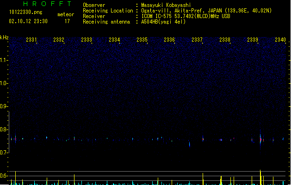The width and height of the screenshot is (291, 185).
Task: Click the 2331 time marker
Action: coord(31,40)
